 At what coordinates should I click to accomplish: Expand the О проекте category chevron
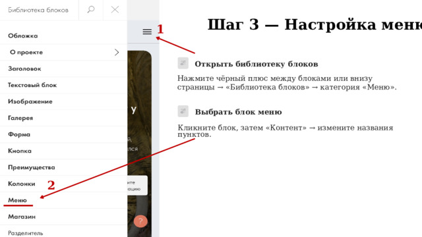(117, 52)
